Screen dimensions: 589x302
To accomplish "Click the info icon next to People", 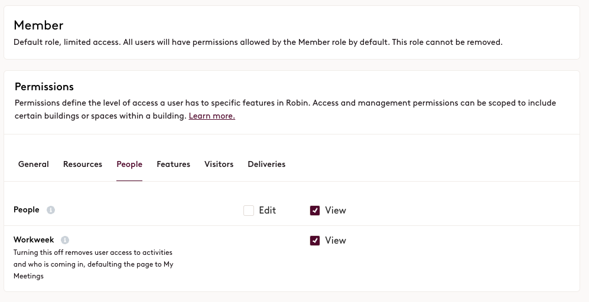I will pos(51,210).
